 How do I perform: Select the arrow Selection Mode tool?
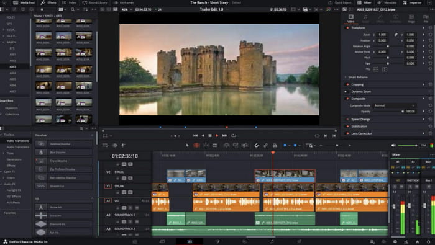[x=187, y=145]
